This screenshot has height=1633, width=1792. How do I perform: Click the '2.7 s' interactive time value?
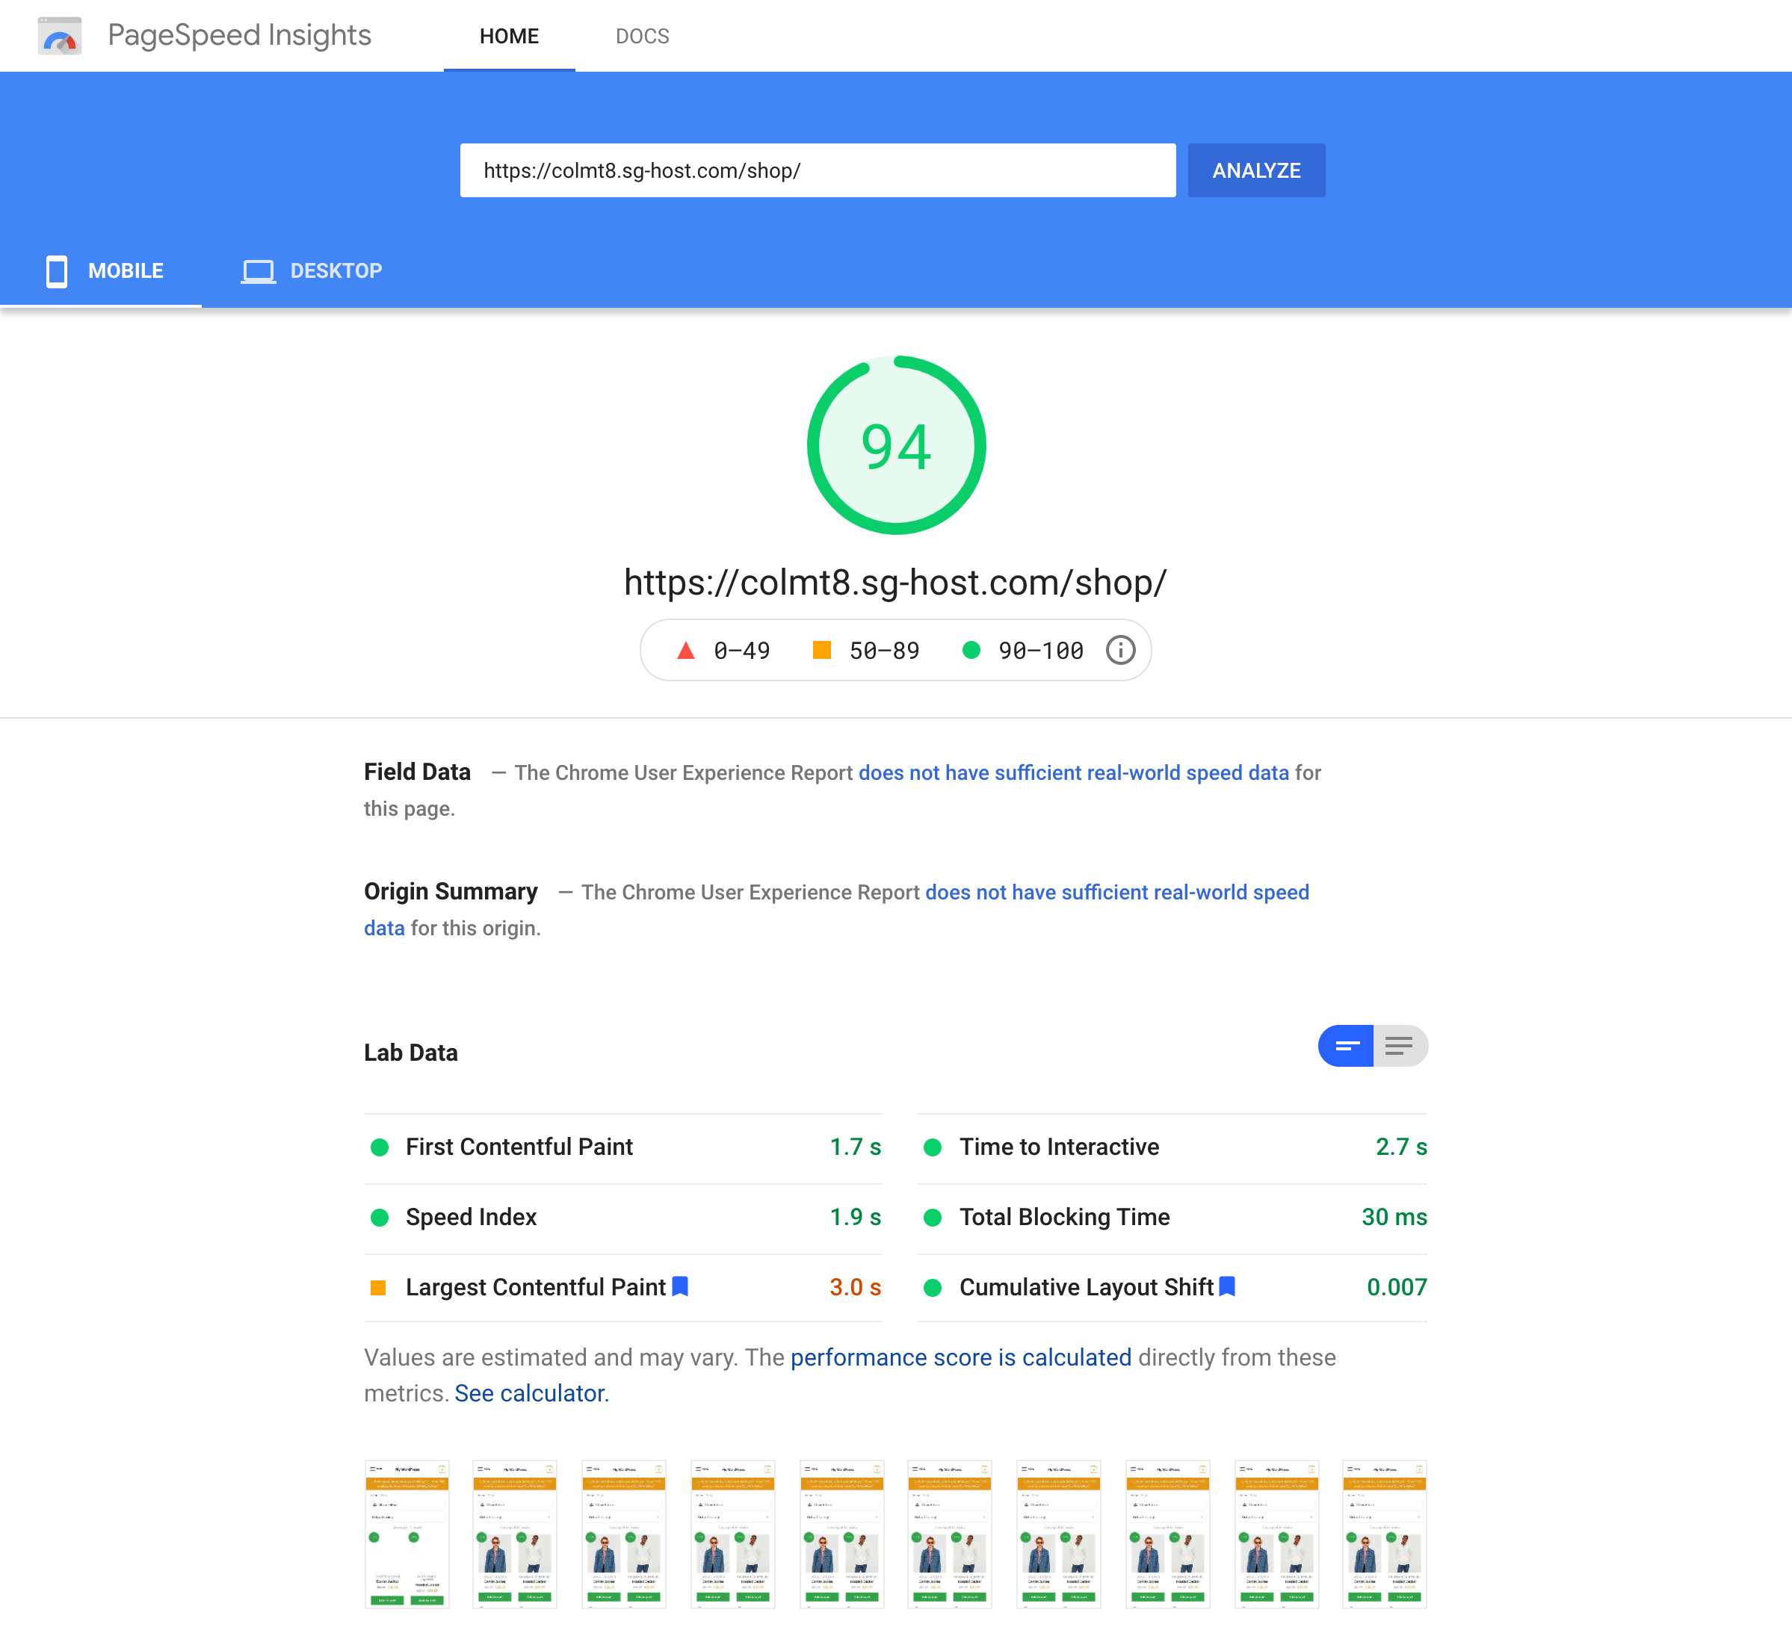point(1401,1147)
